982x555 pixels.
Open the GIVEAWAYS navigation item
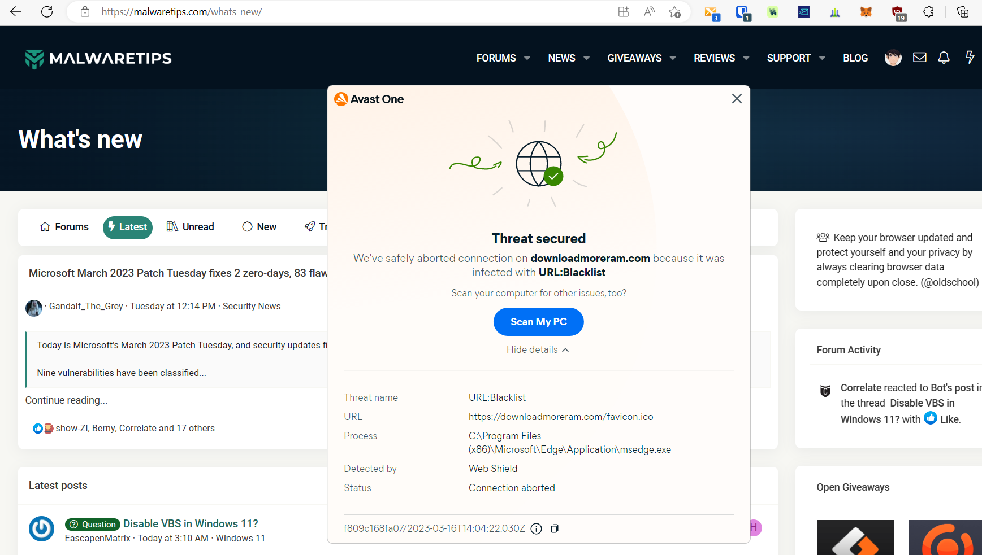[634, 58]
